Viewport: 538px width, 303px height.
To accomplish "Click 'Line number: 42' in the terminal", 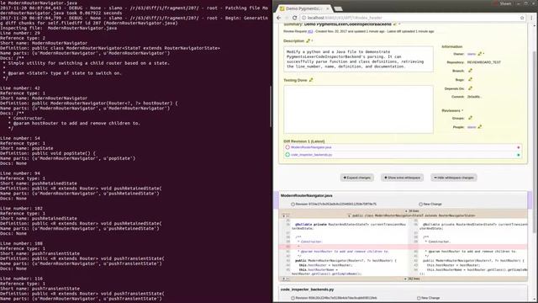I will click(x=20, y=88).
